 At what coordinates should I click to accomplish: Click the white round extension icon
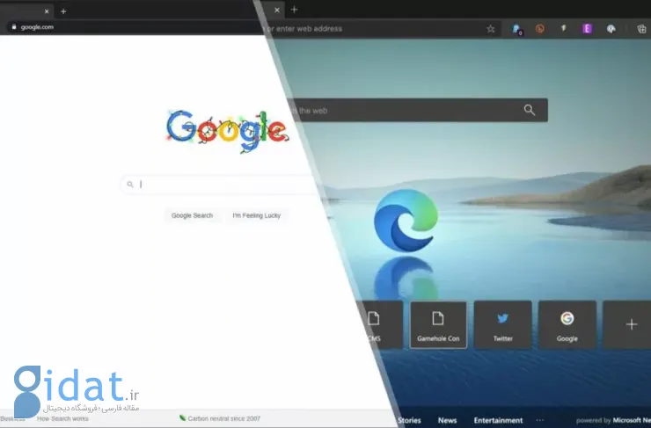pyautogui.click(x=611, y=29)
